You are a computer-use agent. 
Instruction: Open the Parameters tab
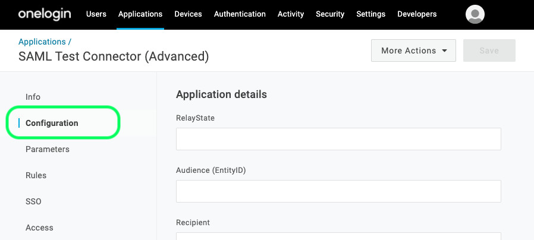[48, 149]
